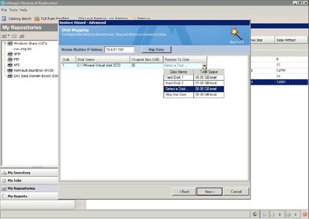The height and width of the screenshot is (219, 309).
Task: Click the Total Space column header
Action: click(209, 72)
